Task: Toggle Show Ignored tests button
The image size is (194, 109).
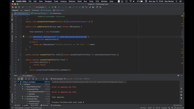Action: [22, 79]
